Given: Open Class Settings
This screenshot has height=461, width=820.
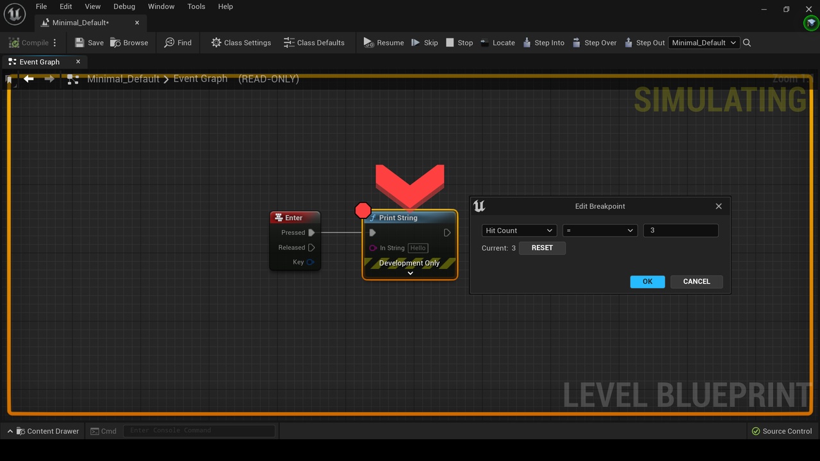Looking at the screenshot, I should pyautogui.click(x=242, y=43).
